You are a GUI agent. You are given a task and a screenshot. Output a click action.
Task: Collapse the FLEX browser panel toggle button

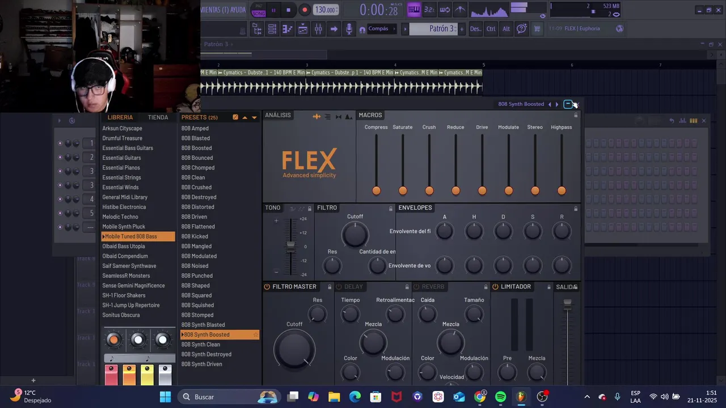(568, 104)
